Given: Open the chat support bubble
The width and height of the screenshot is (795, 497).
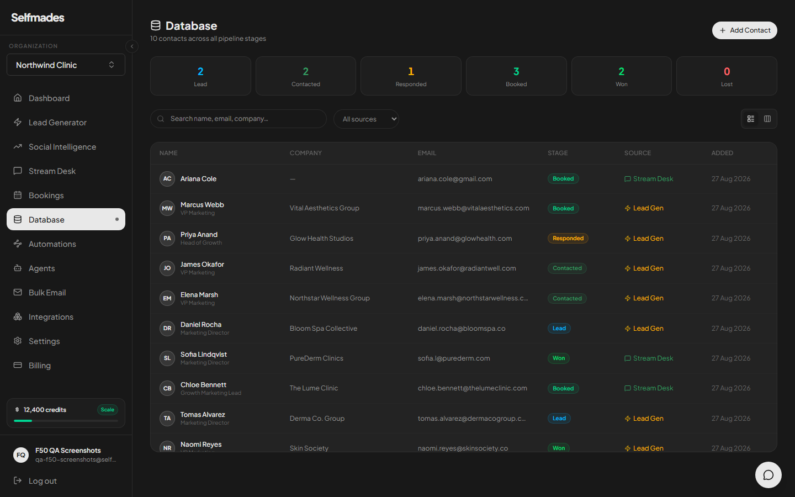Looking at the screenshot, I should coord(768,475).
